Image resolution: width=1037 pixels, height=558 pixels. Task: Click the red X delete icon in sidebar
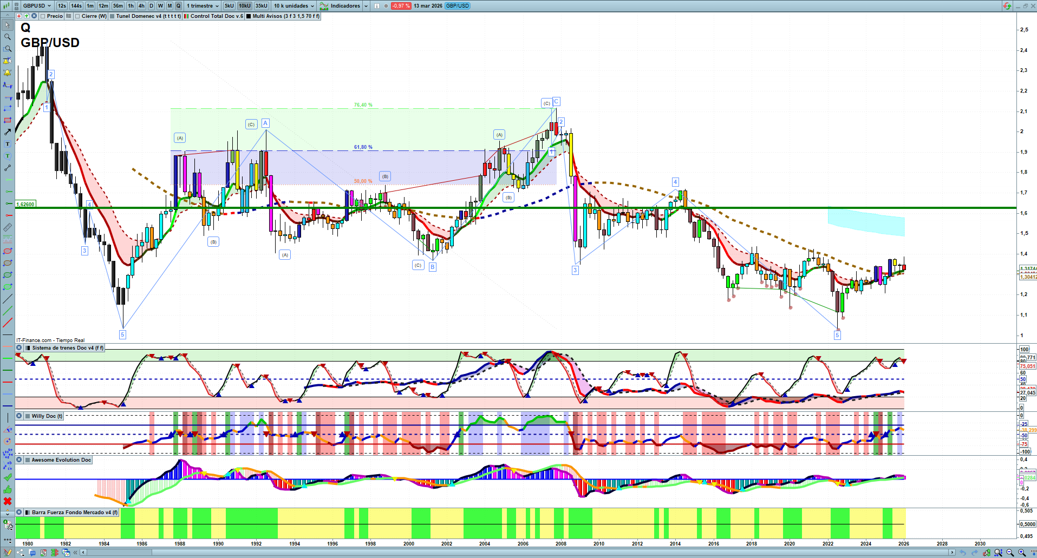click(8, 501)
